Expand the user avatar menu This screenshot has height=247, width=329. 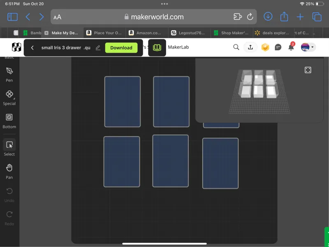[308, 47]
